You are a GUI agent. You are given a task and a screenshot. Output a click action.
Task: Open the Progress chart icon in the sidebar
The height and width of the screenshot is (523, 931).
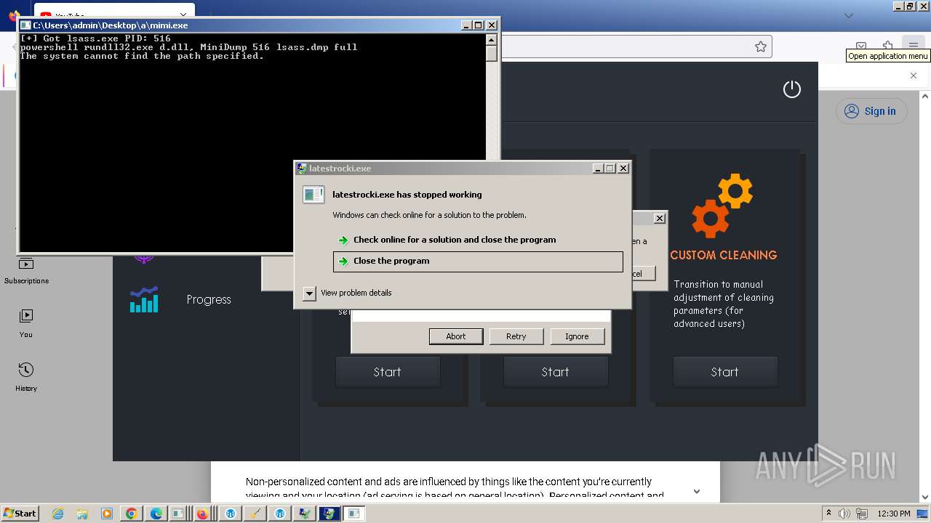tap(144, 299)
